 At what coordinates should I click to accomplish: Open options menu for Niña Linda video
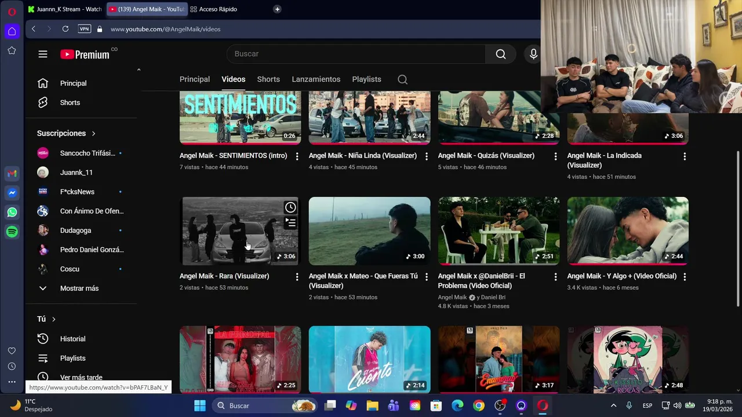point(426,156)
